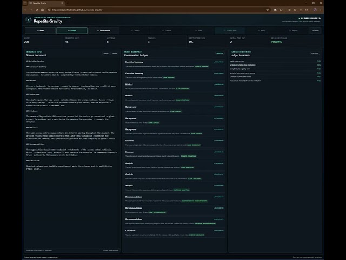346x260 pixels.
Task: Open the Verify step tab
Action: click(x=262, y=30)
